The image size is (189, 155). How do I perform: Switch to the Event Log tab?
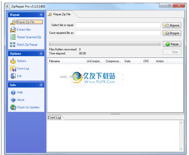click(54, 118)
